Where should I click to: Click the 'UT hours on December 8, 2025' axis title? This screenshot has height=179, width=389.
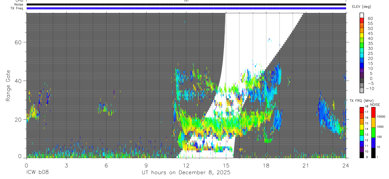186,173
